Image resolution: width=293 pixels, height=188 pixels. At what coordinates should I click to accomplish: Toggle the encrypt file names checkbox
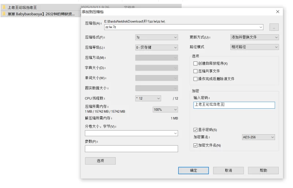[x=195, y=146]
